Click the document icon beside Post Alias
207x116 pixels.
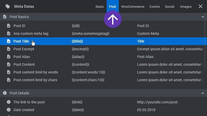(9, 57)
